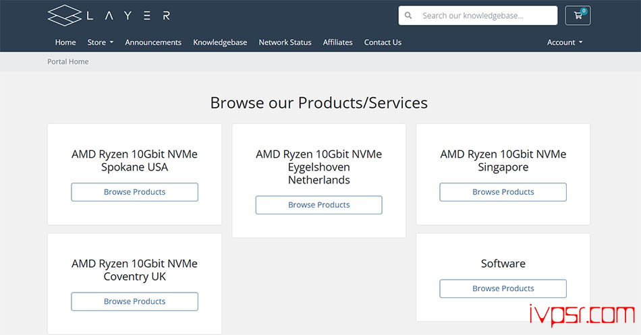
Task: Browse products for Spokane USA
Action: 134,192
